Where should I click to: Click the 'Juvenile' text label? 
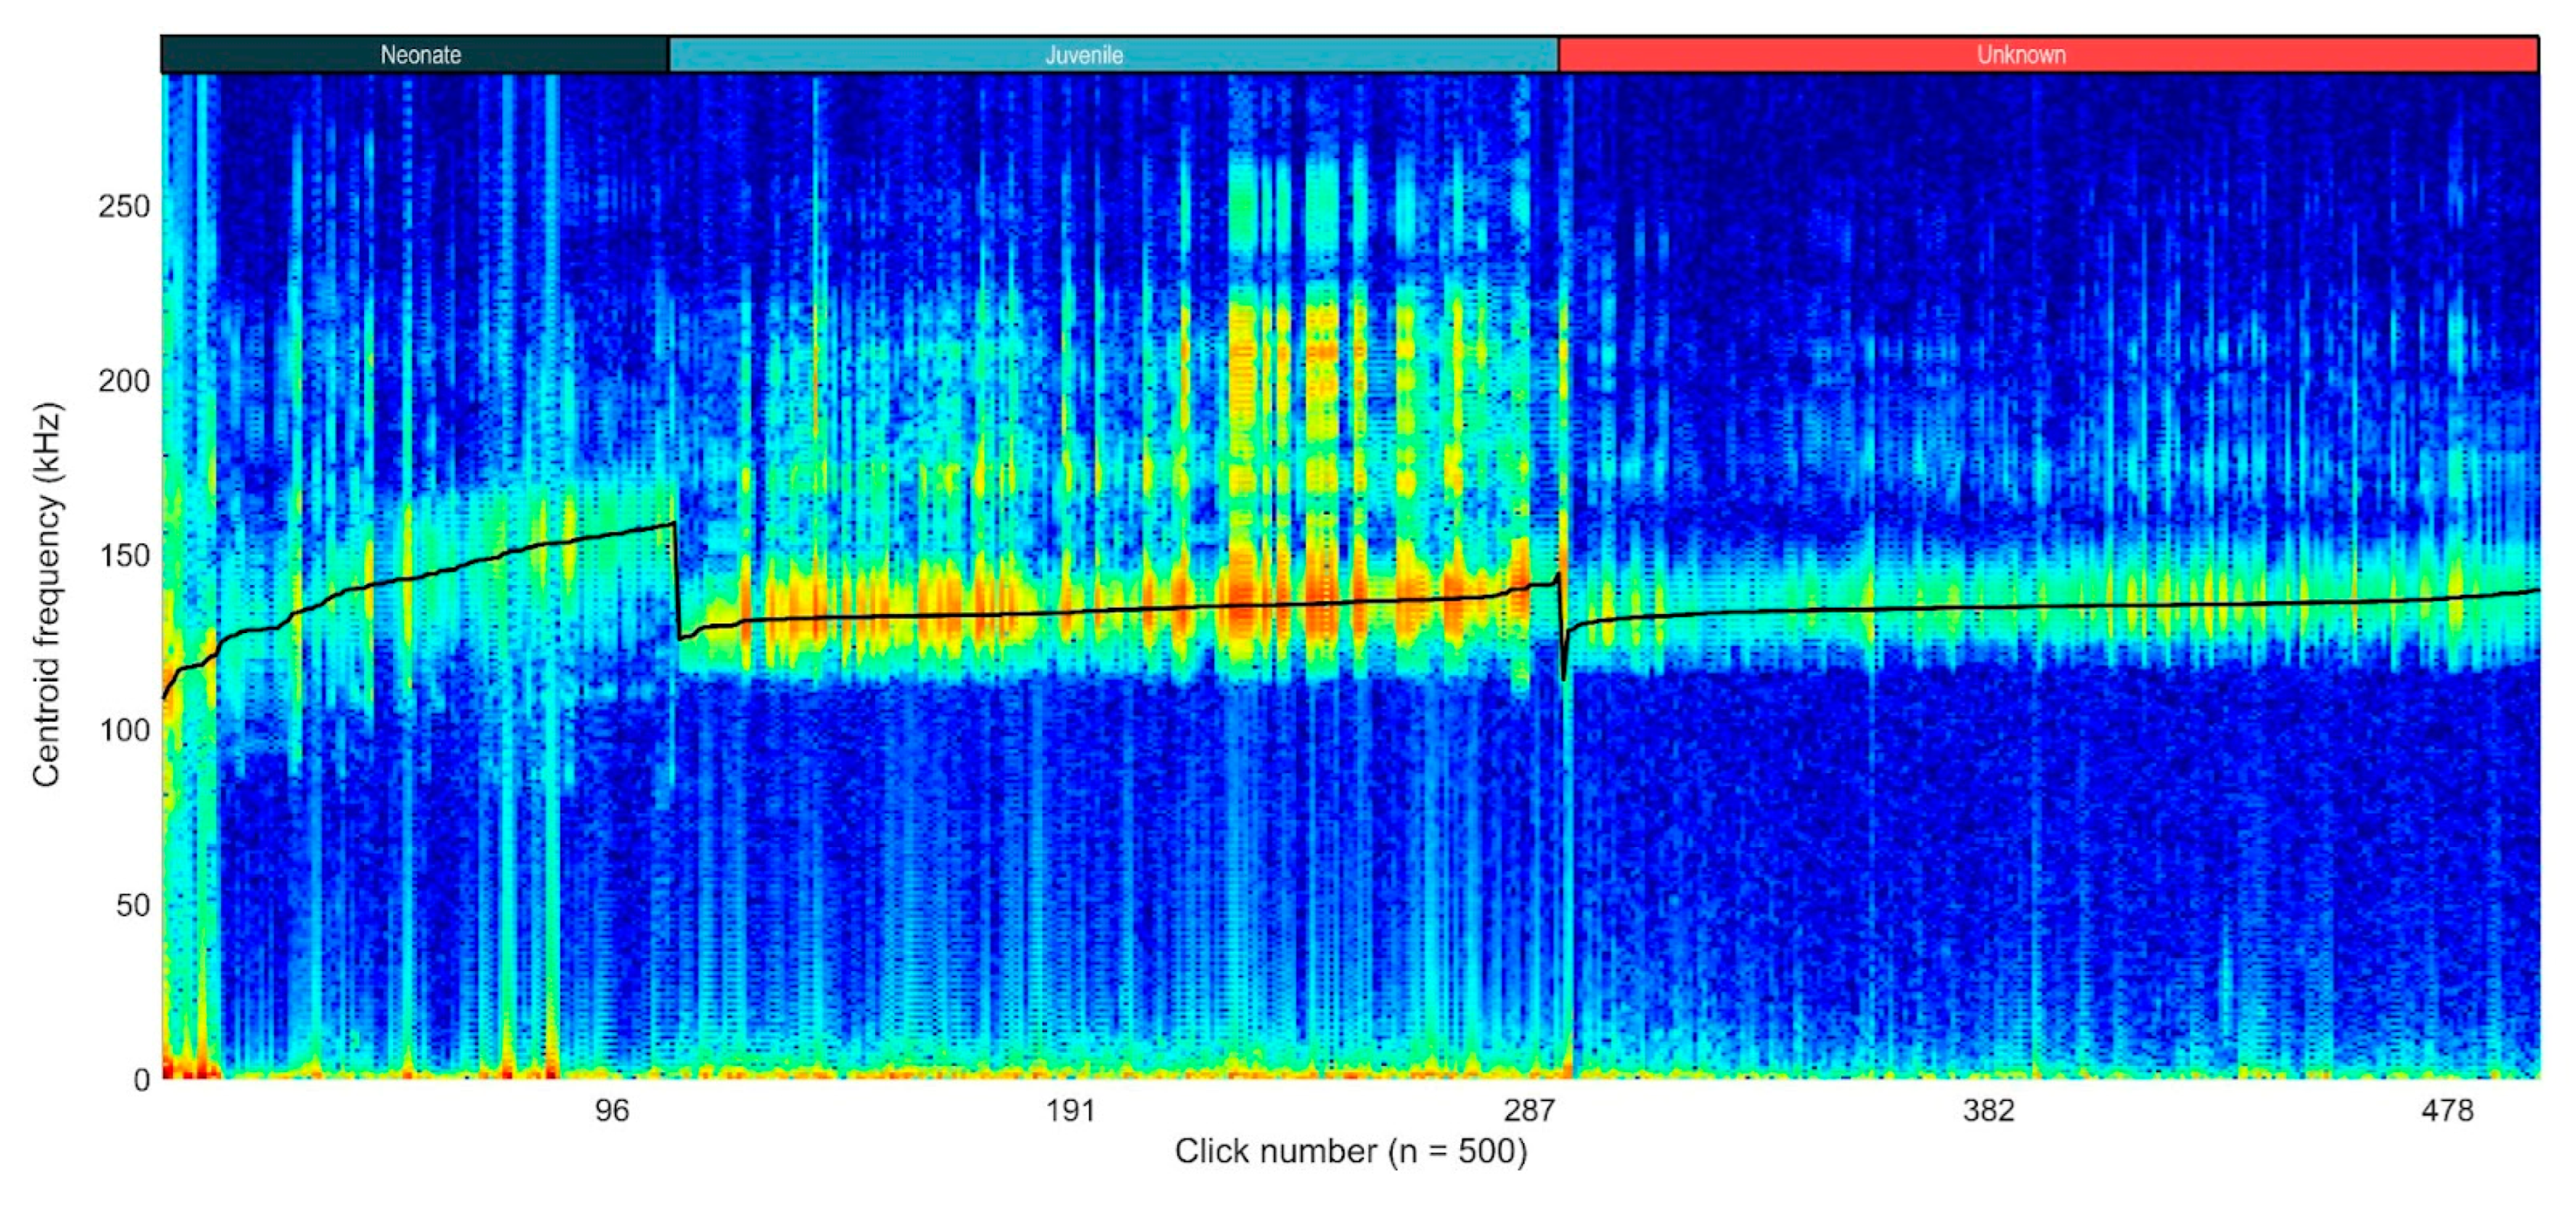click(1084, 55)
